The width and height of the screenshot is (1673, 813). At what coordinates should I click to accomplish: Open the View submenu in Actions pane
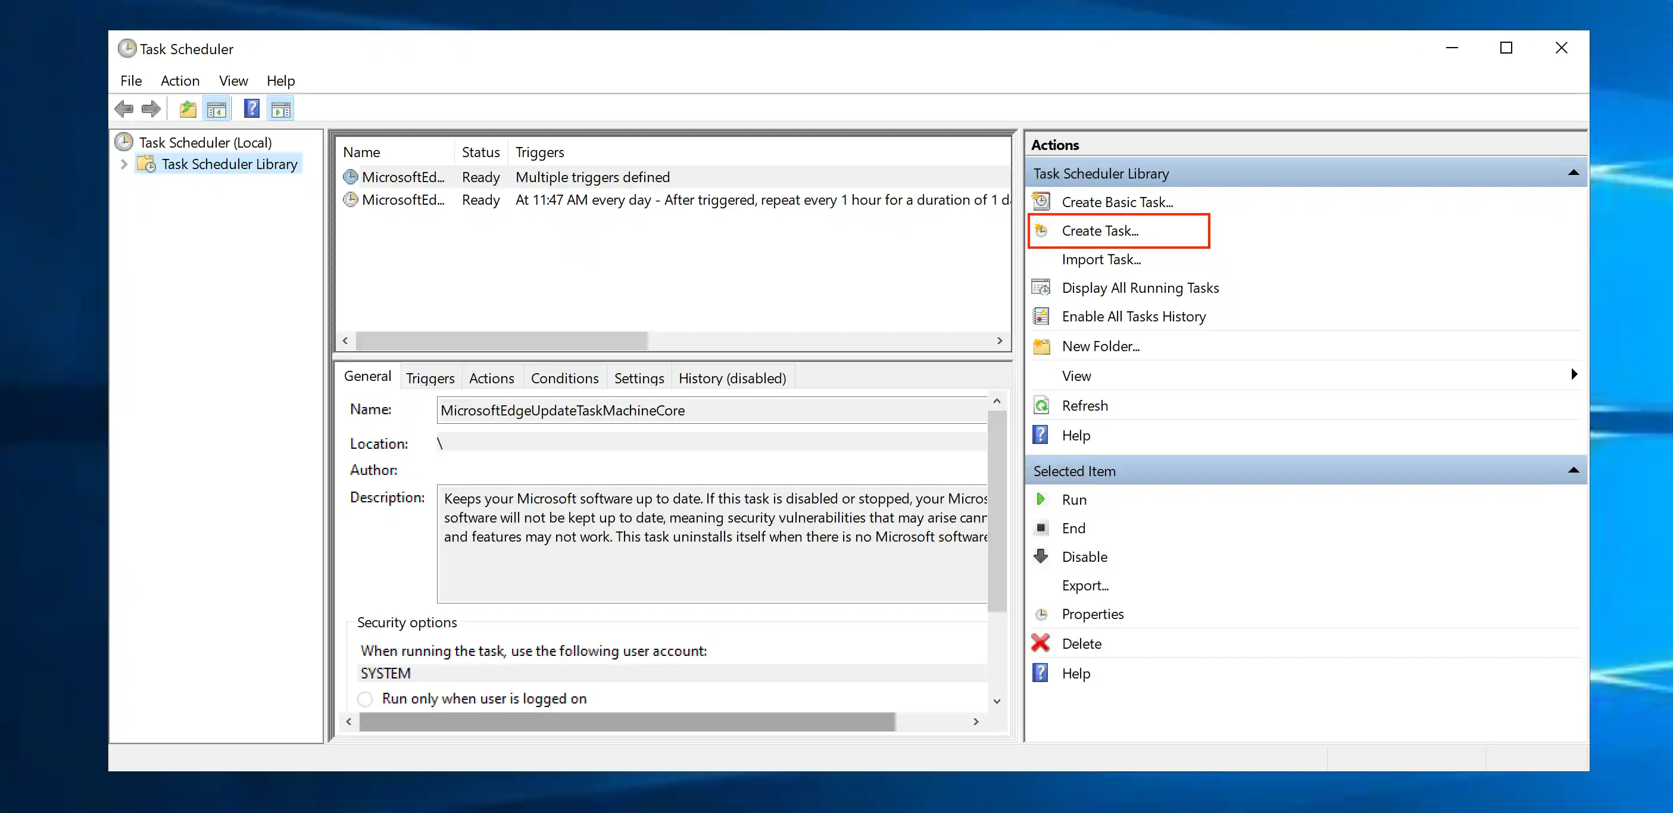(x=1076, y=376)
